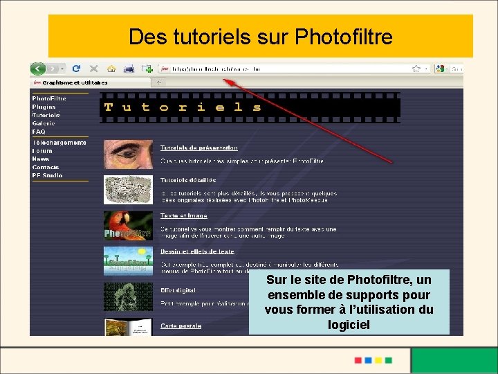Open a new tab with plus button

tap(159, 82)
